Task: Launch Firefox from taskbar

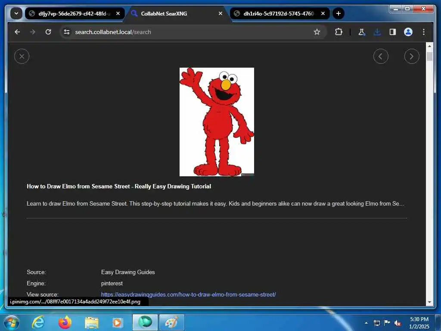Action: 65,322
